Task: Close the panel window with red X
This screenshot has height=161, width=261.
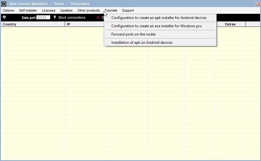Action: (x=258, y=4)
